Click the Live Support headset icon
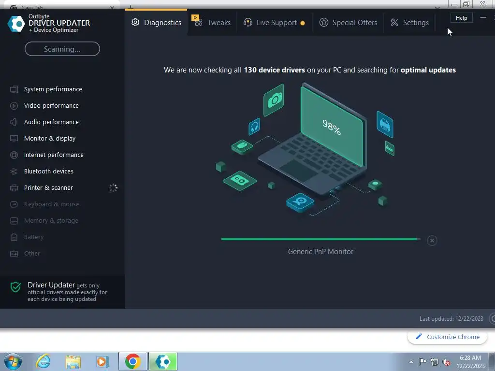The image size is (495, 371). click(x=248, y=22)
